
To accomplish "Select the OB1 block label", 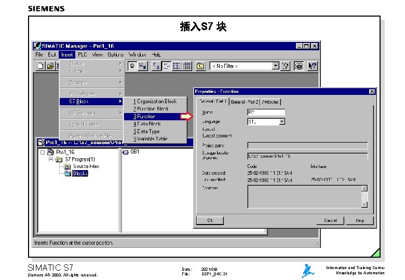I will [x=135, y=152].
